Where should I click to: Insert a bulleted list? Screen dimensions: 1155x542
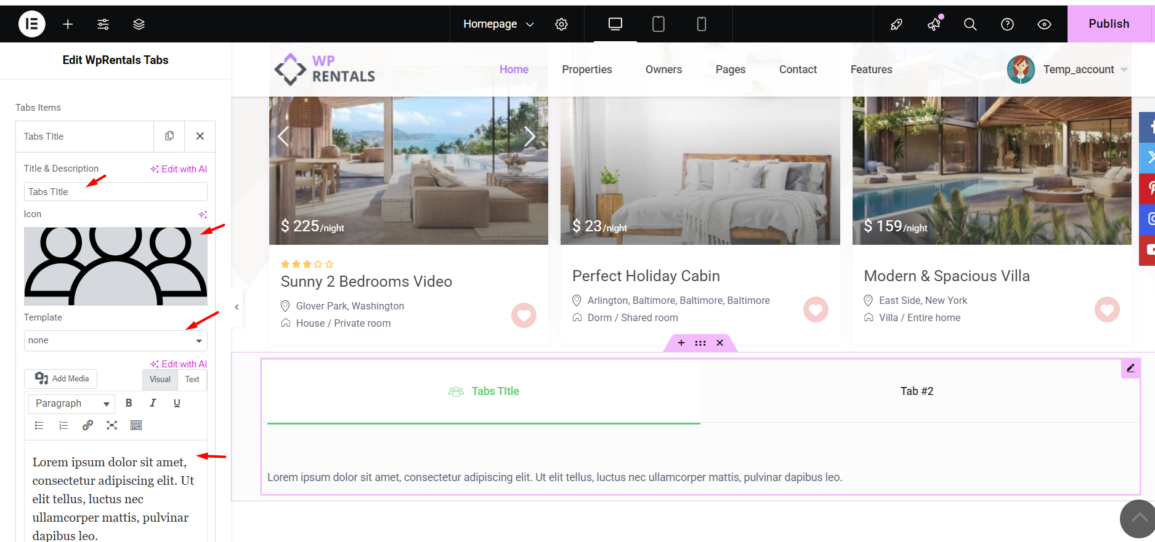[x=39, y=425]
